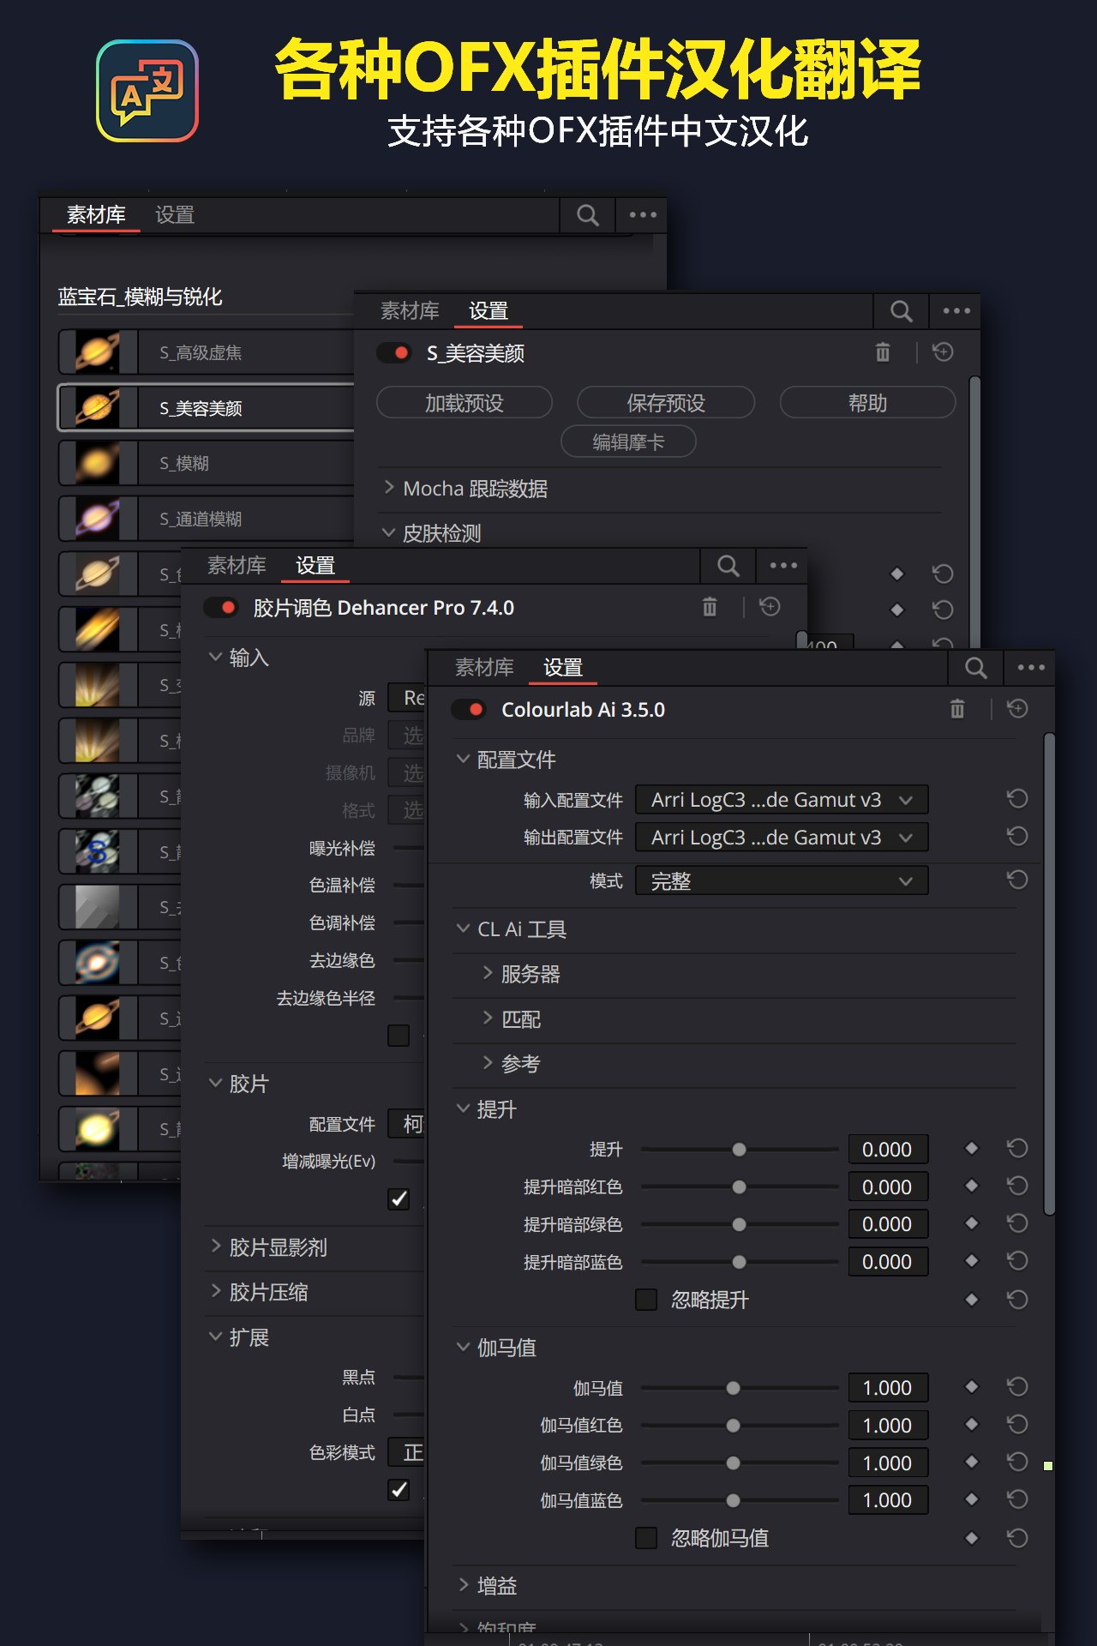Add keyframe for 提升暗部红色
Viewport: 1097px width, 1646px height.
(971, 1186)
